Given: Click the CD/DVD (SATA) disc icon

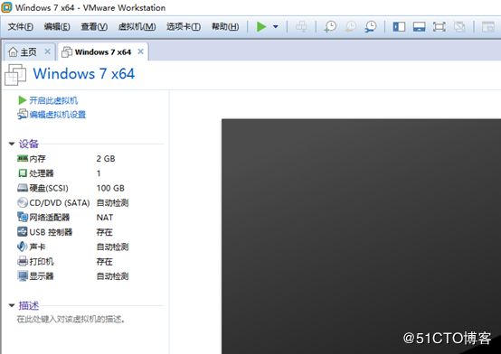Looking at the screenshot, I should pos(23,202).
